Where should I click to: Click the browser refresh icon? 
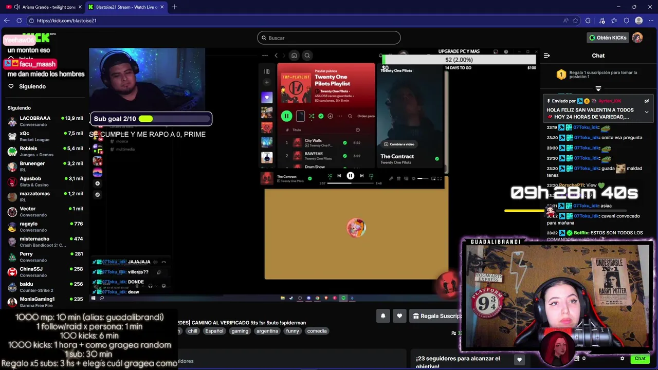point(19,21)
